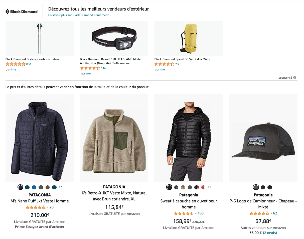The height and width of the screenshot is (239, 304).
Task: Select the bright blue Nano Puff color swatch
Action: tap(34, 187)
